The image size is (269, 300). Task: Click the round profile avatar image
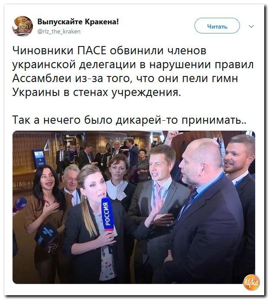point(23,26)
